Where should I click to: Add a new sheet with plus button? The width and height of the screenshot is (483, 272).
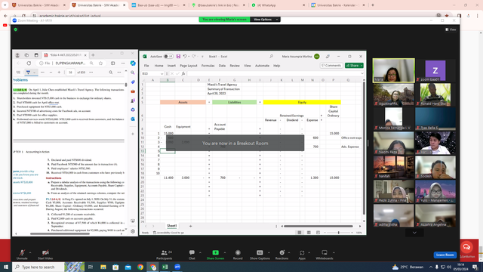point(190,226)
